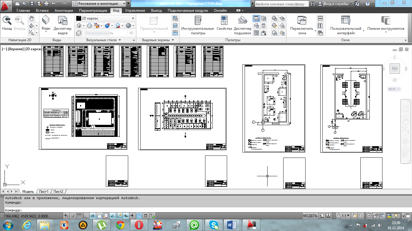Screen dimensions: 412x231
Task: Expand the Визуальные стили panel
Action: 104,40
